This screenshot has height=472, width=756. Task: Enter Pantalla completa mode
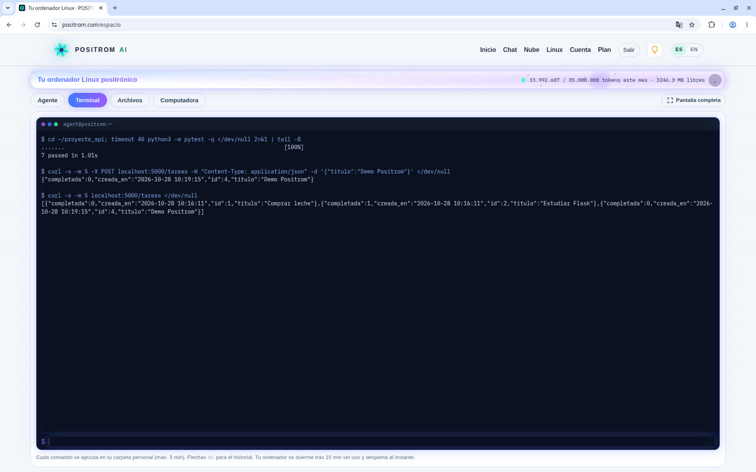coord(693,100)
